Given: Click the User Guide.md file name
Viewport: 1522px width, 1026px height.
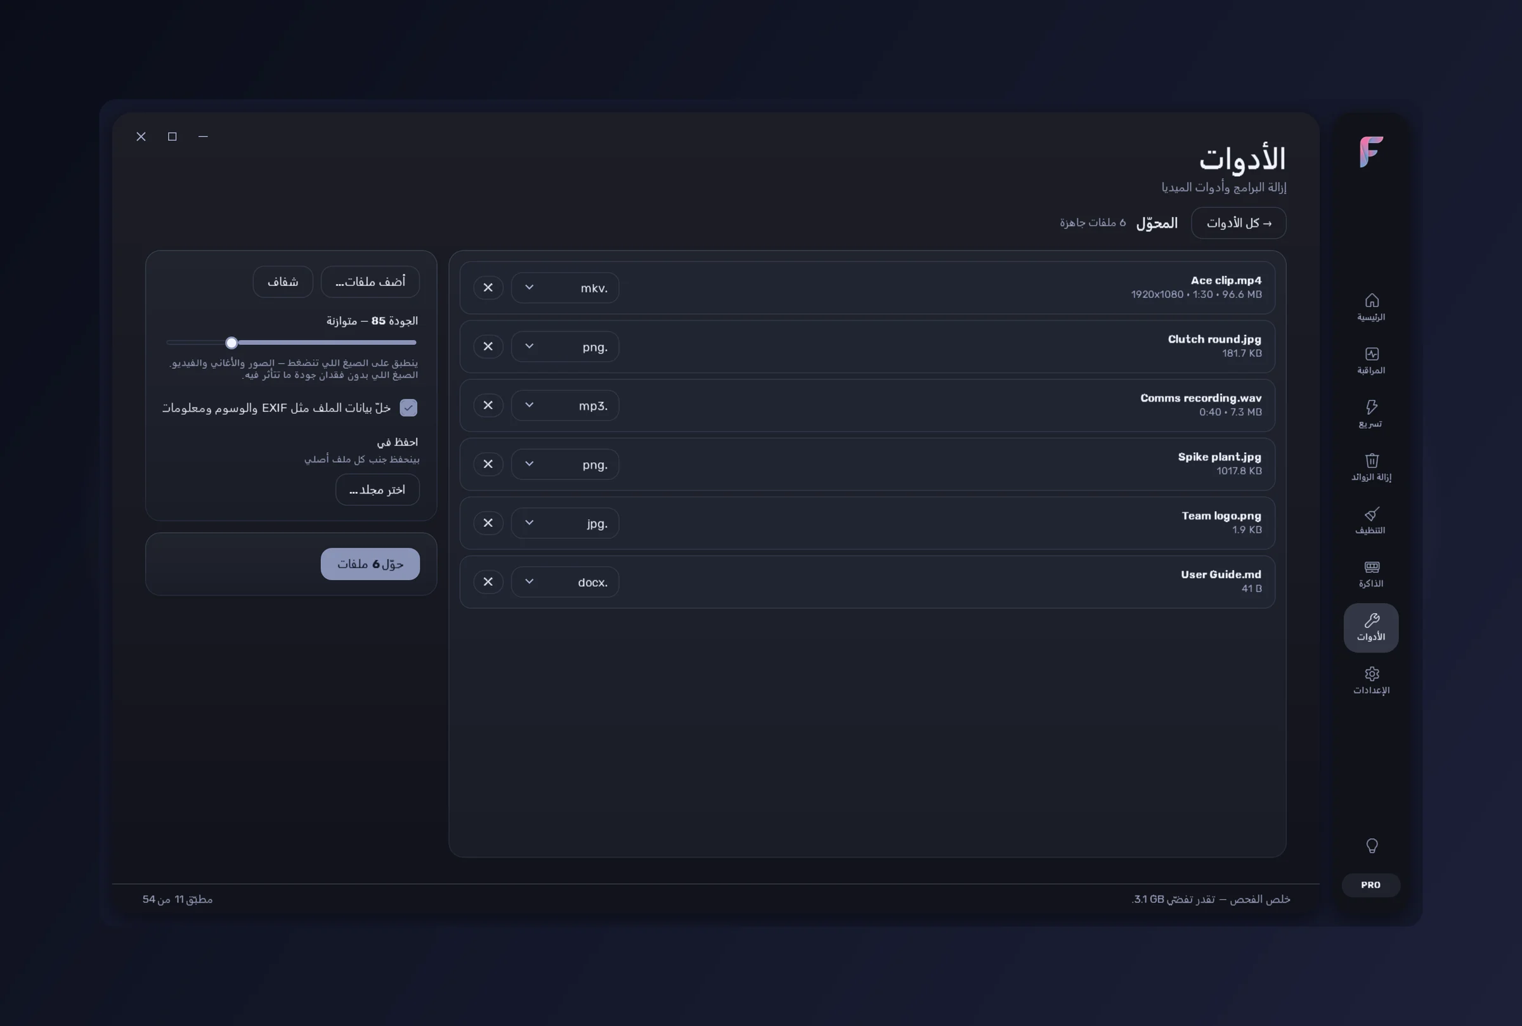Looking at the screenshot, I should point(1221,575).
